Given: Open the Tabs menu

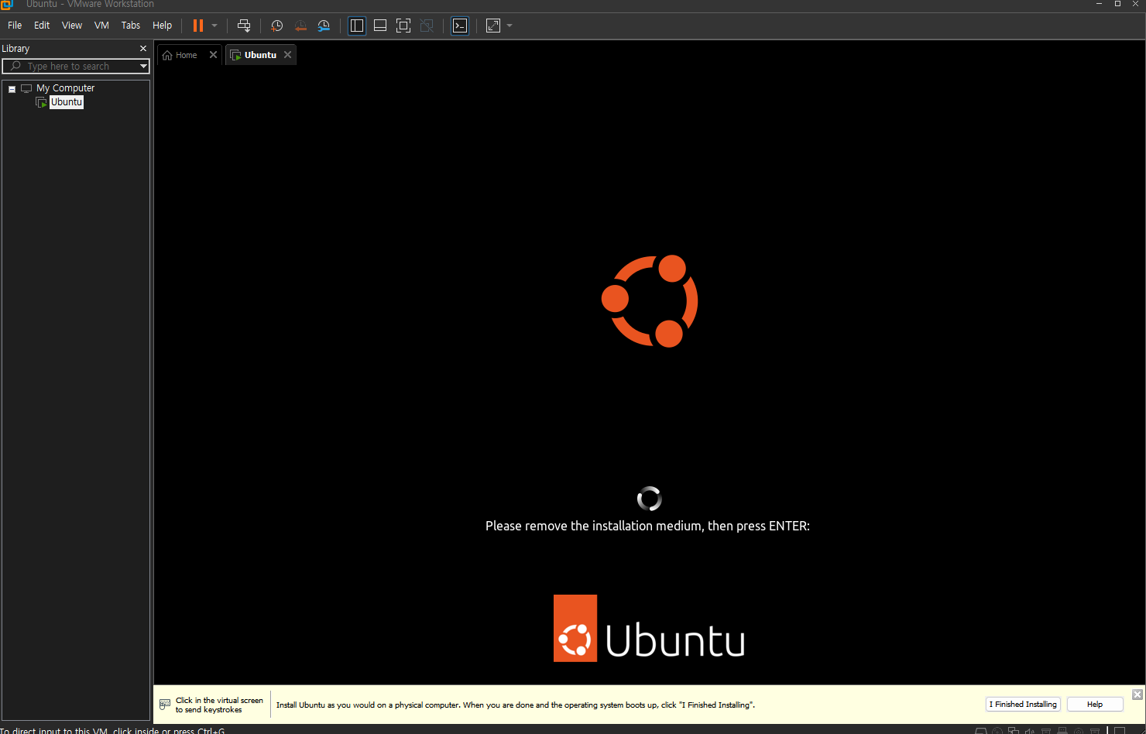Looking at the screenshot, I should pyautogui.click(x=131, y=26).
